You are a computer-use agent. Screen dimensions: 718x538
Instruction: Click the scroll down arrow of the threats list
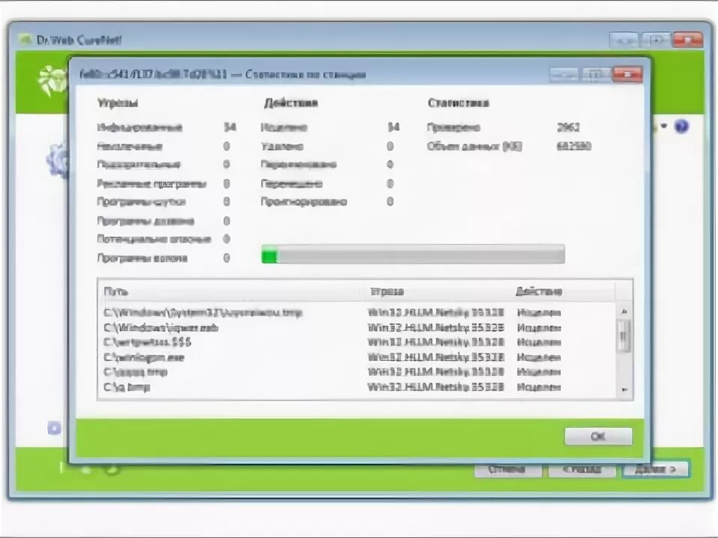[624, 390]
